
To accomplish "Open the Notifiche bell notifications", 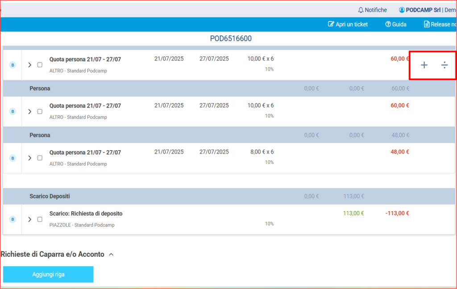I will click(361, 10).
